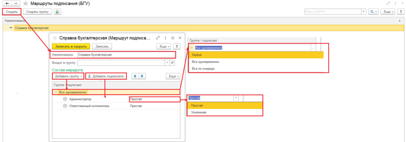Star the Справка бухгалтерская dialog as favorite
The image size is (406, 142).
coord(55,38)
